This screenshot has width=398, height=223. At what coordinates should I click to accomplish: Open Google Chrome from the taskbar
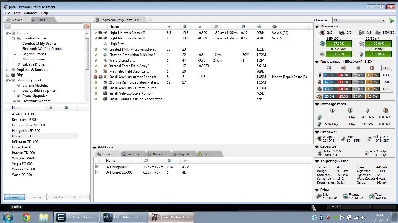coord(26,217)
